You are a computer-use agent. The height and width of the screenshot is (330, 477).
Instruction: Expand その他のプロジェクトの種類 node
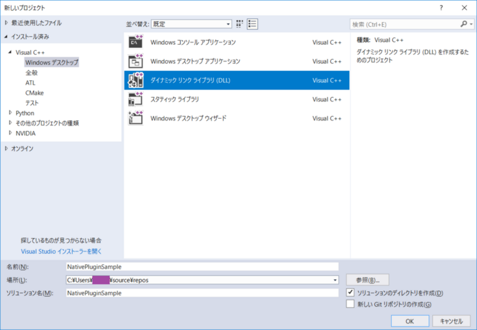pyautogui.click(x=10, y=123)
